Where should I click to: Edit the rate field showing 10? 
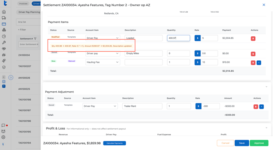[x=209, y=62]
